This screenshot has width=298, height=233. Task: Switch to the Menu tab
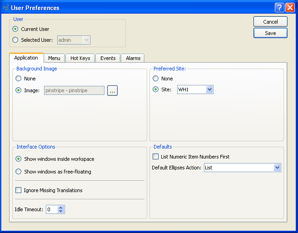(x=54, y=58)
